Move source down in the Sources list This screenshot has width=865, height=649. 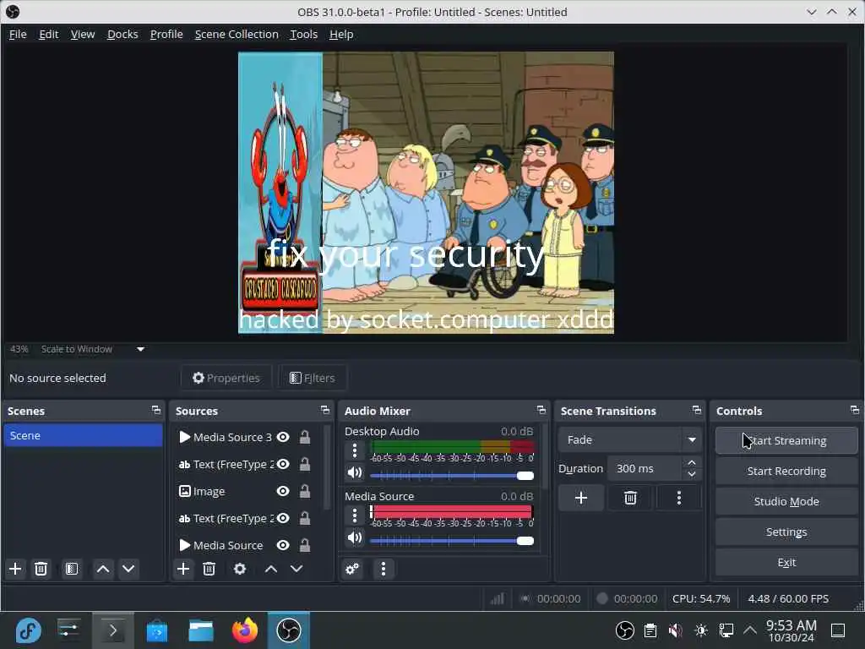(x=296, y=569)
